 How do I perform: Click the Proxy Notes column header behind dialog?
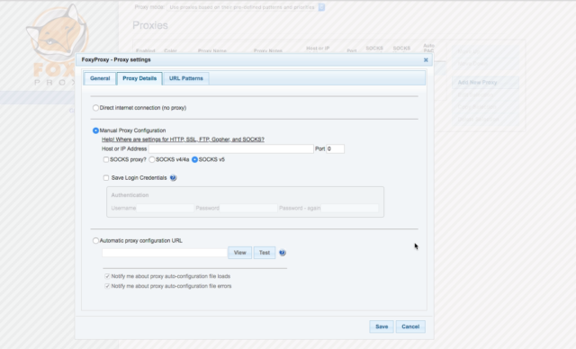coord(268,51)
